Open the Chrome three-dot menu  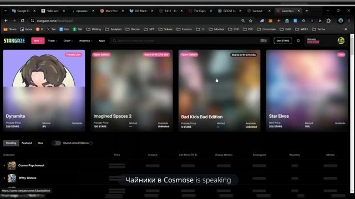click(349, 20)
